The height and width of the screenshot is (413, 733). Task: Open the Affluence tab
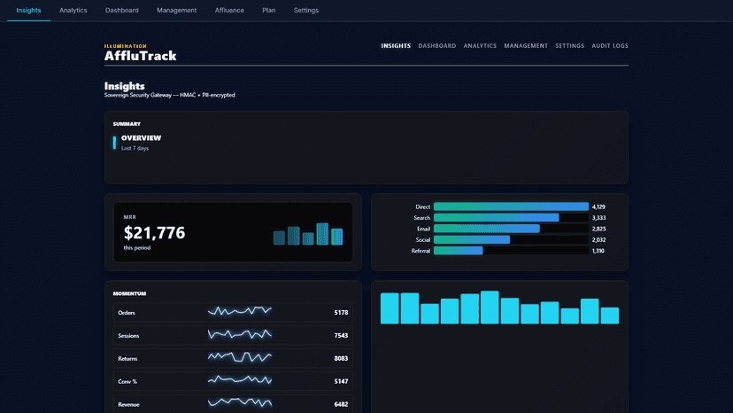pyautogui.click(x=229, y=11)
